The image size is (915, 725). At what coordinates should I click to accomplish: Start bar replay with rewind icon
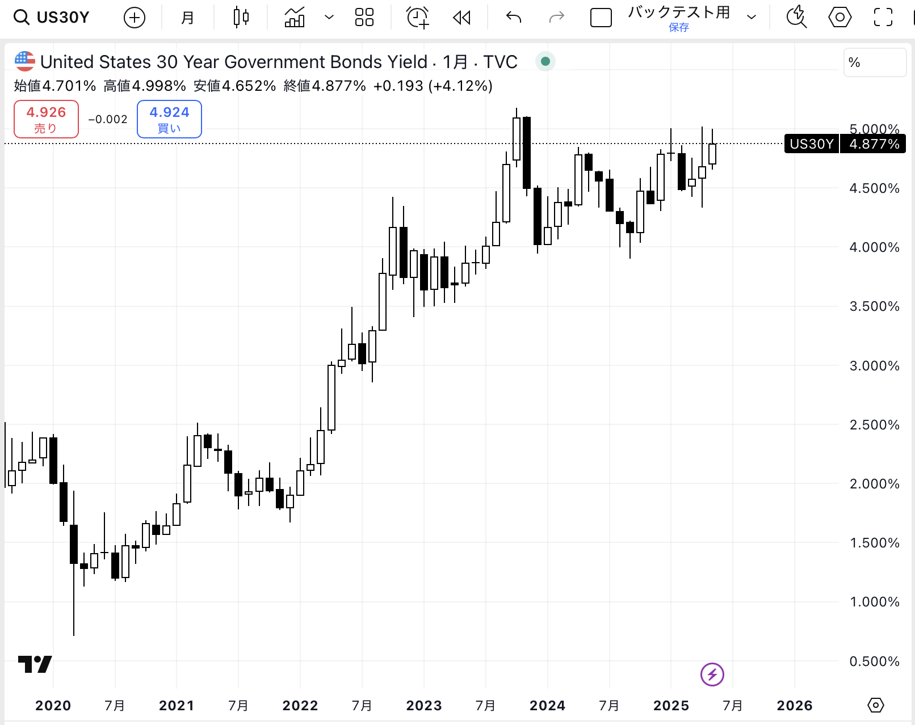click(462, 18)
